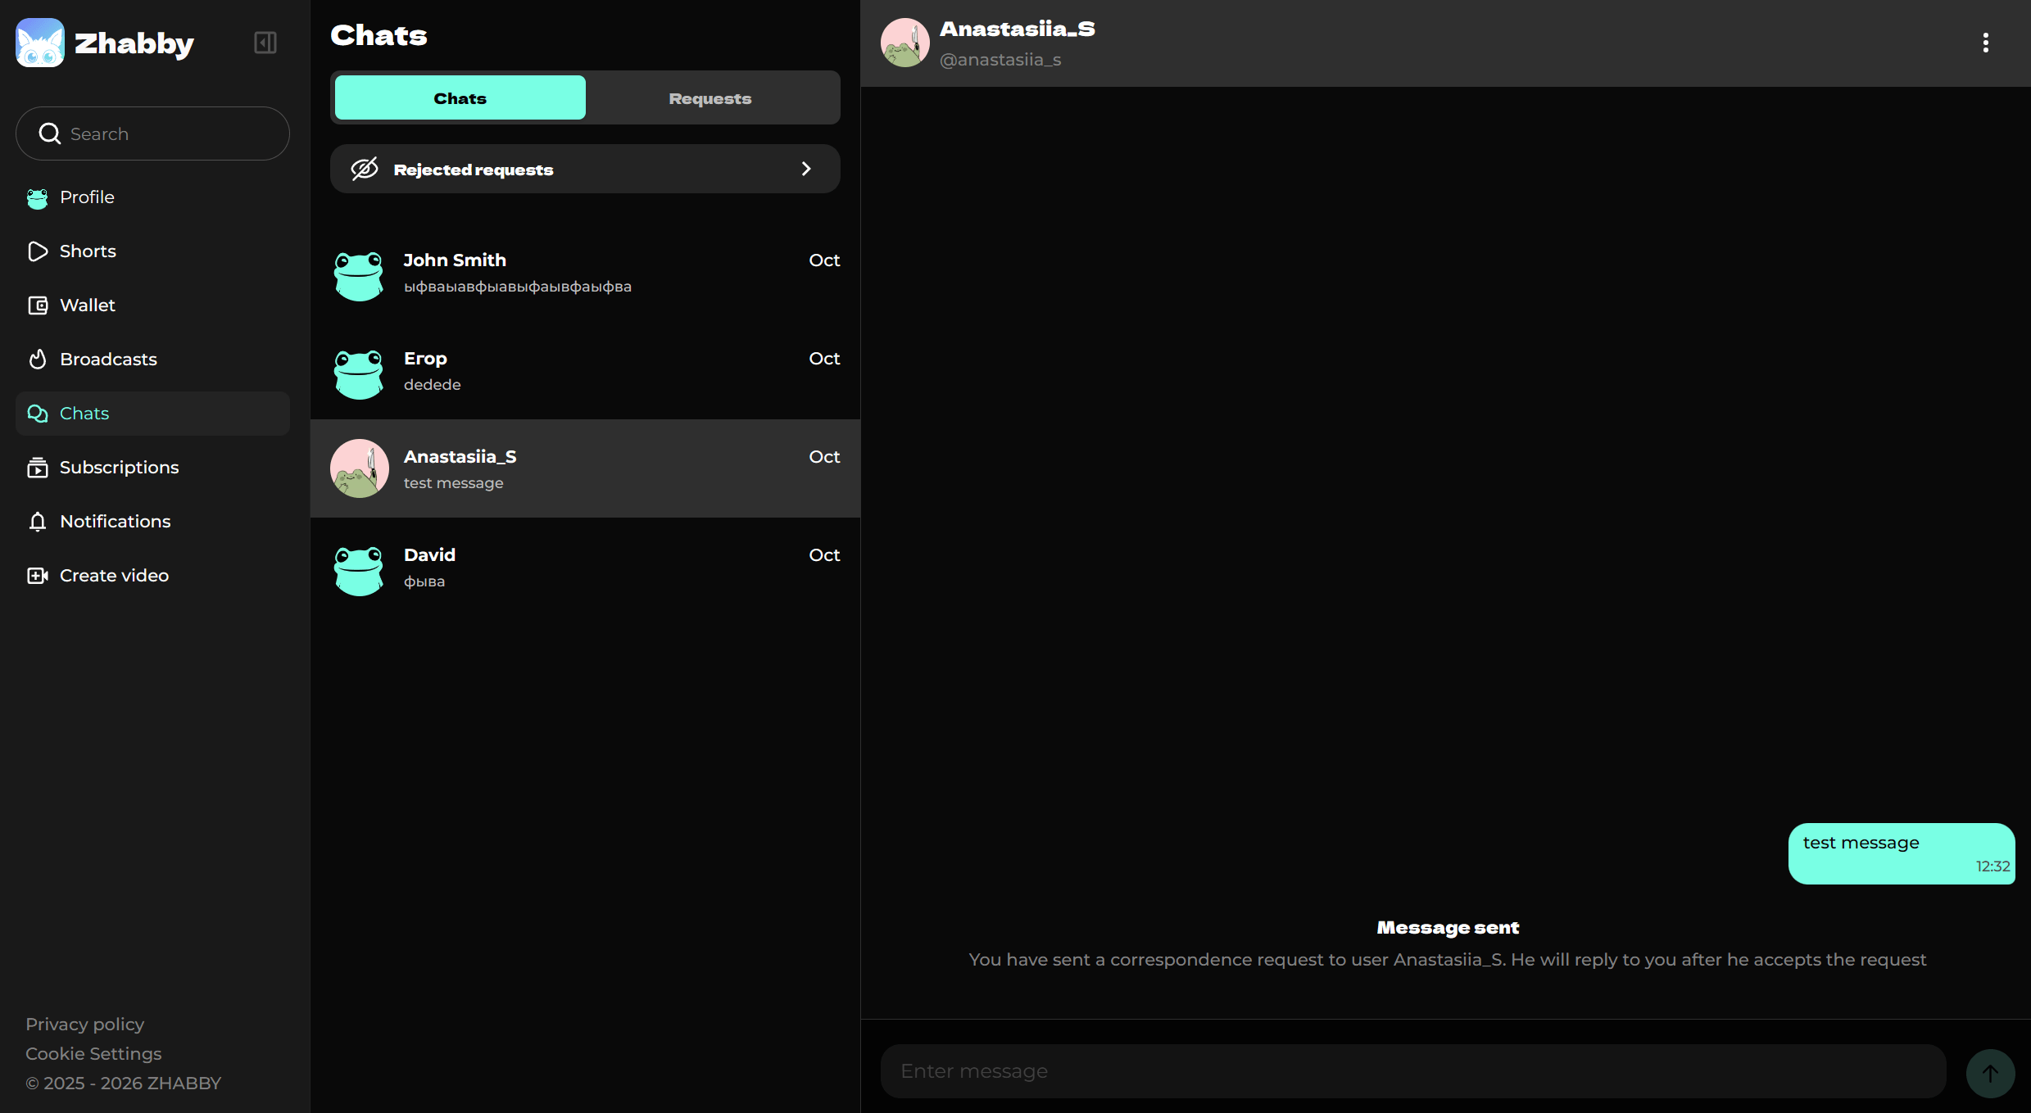Viewport: 2031px width, 1113px height.
Task: Open Subscriptions in sidebar
Action: point(119,468)
